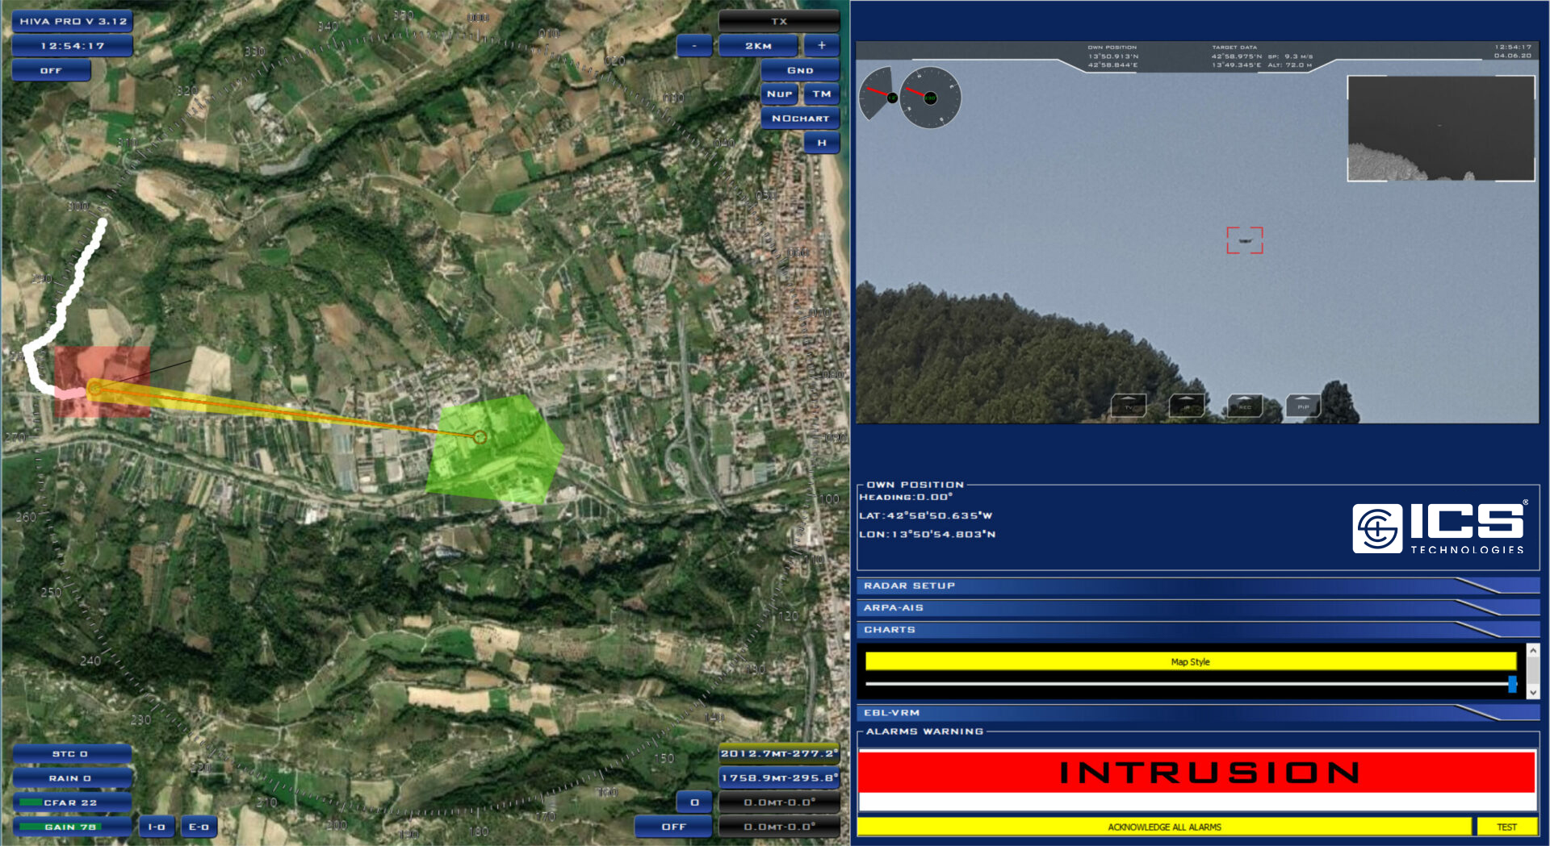Expand the EBL-VRM panel
The image size is (1550, 846).
(1198, 712)
